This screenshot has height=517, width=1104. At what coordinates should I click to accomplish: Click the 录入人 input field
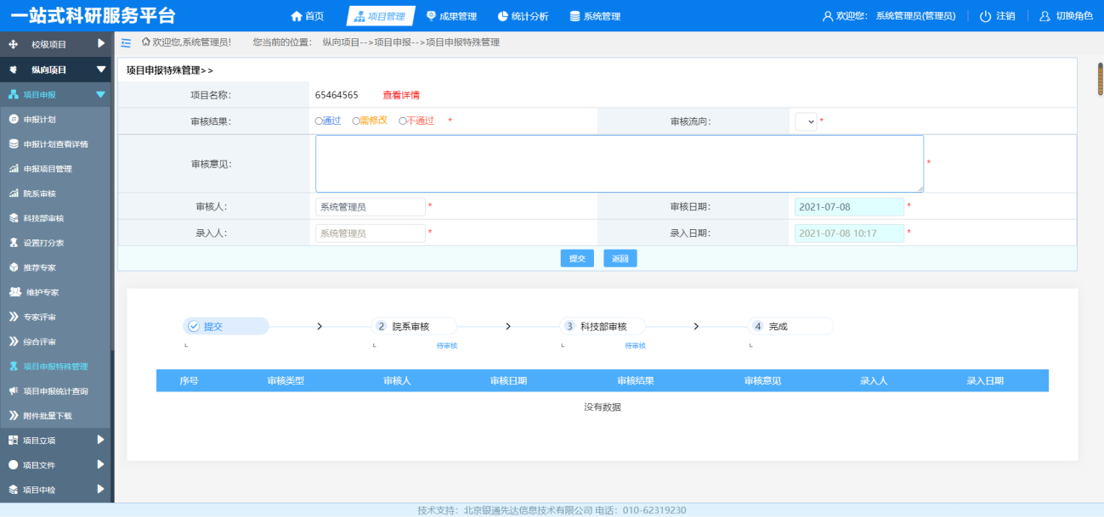tap(371, 233)
